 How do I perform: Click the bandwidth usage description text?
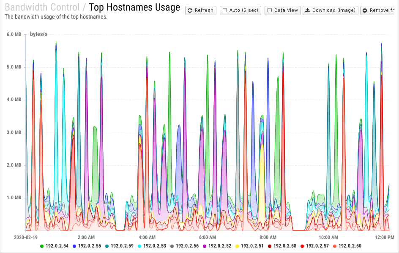56,17
